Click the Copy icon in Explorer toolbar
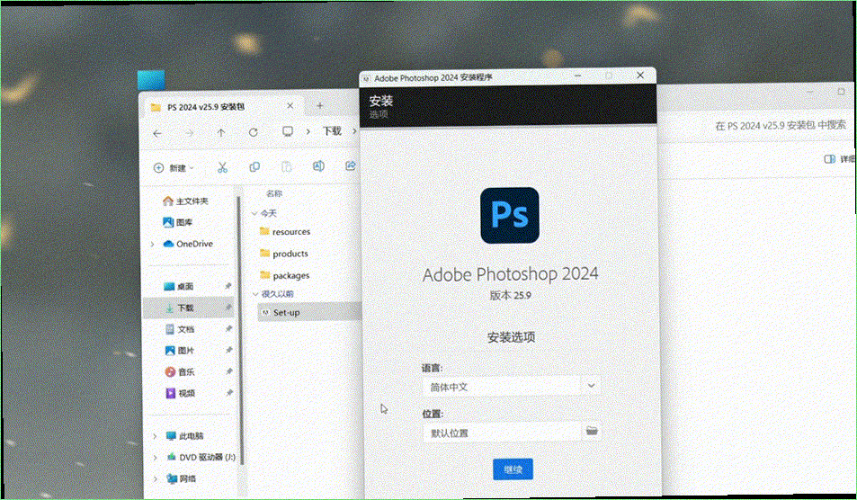857x500 pixels. (254, 167)
